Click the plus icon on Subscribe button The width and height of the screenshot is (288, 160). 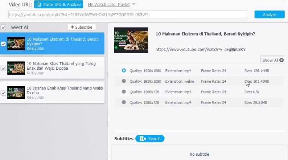coord(72,27)
